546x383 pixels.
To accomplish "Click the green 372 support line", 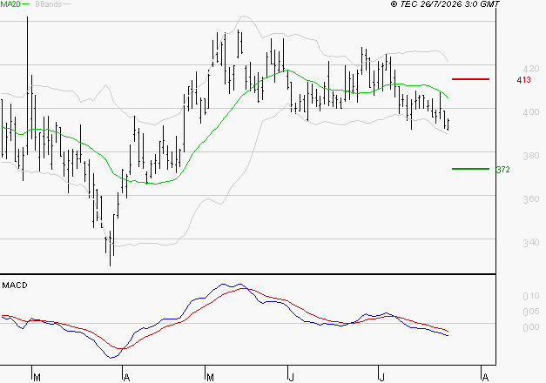I will coord(470,169).
